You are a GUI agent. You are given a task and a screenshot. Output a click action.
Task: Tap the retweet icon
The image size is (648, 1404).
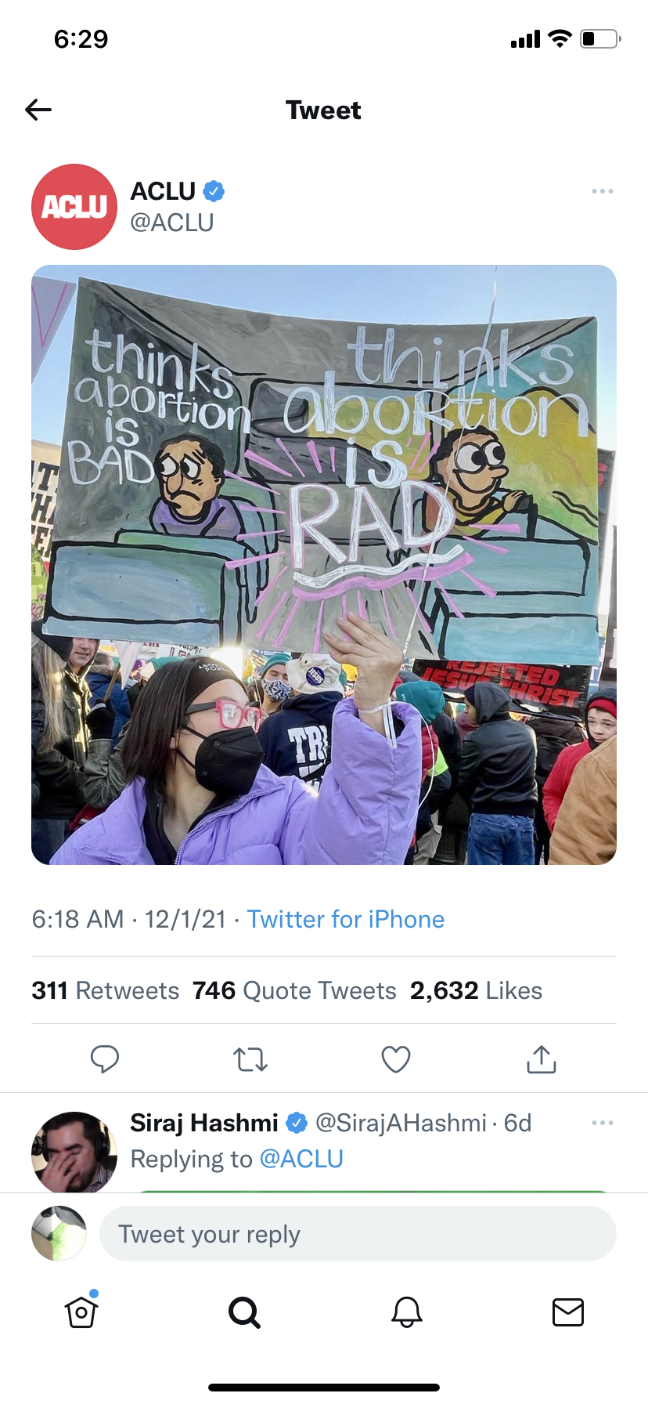pyautogui.click(x=250, y=1059)
